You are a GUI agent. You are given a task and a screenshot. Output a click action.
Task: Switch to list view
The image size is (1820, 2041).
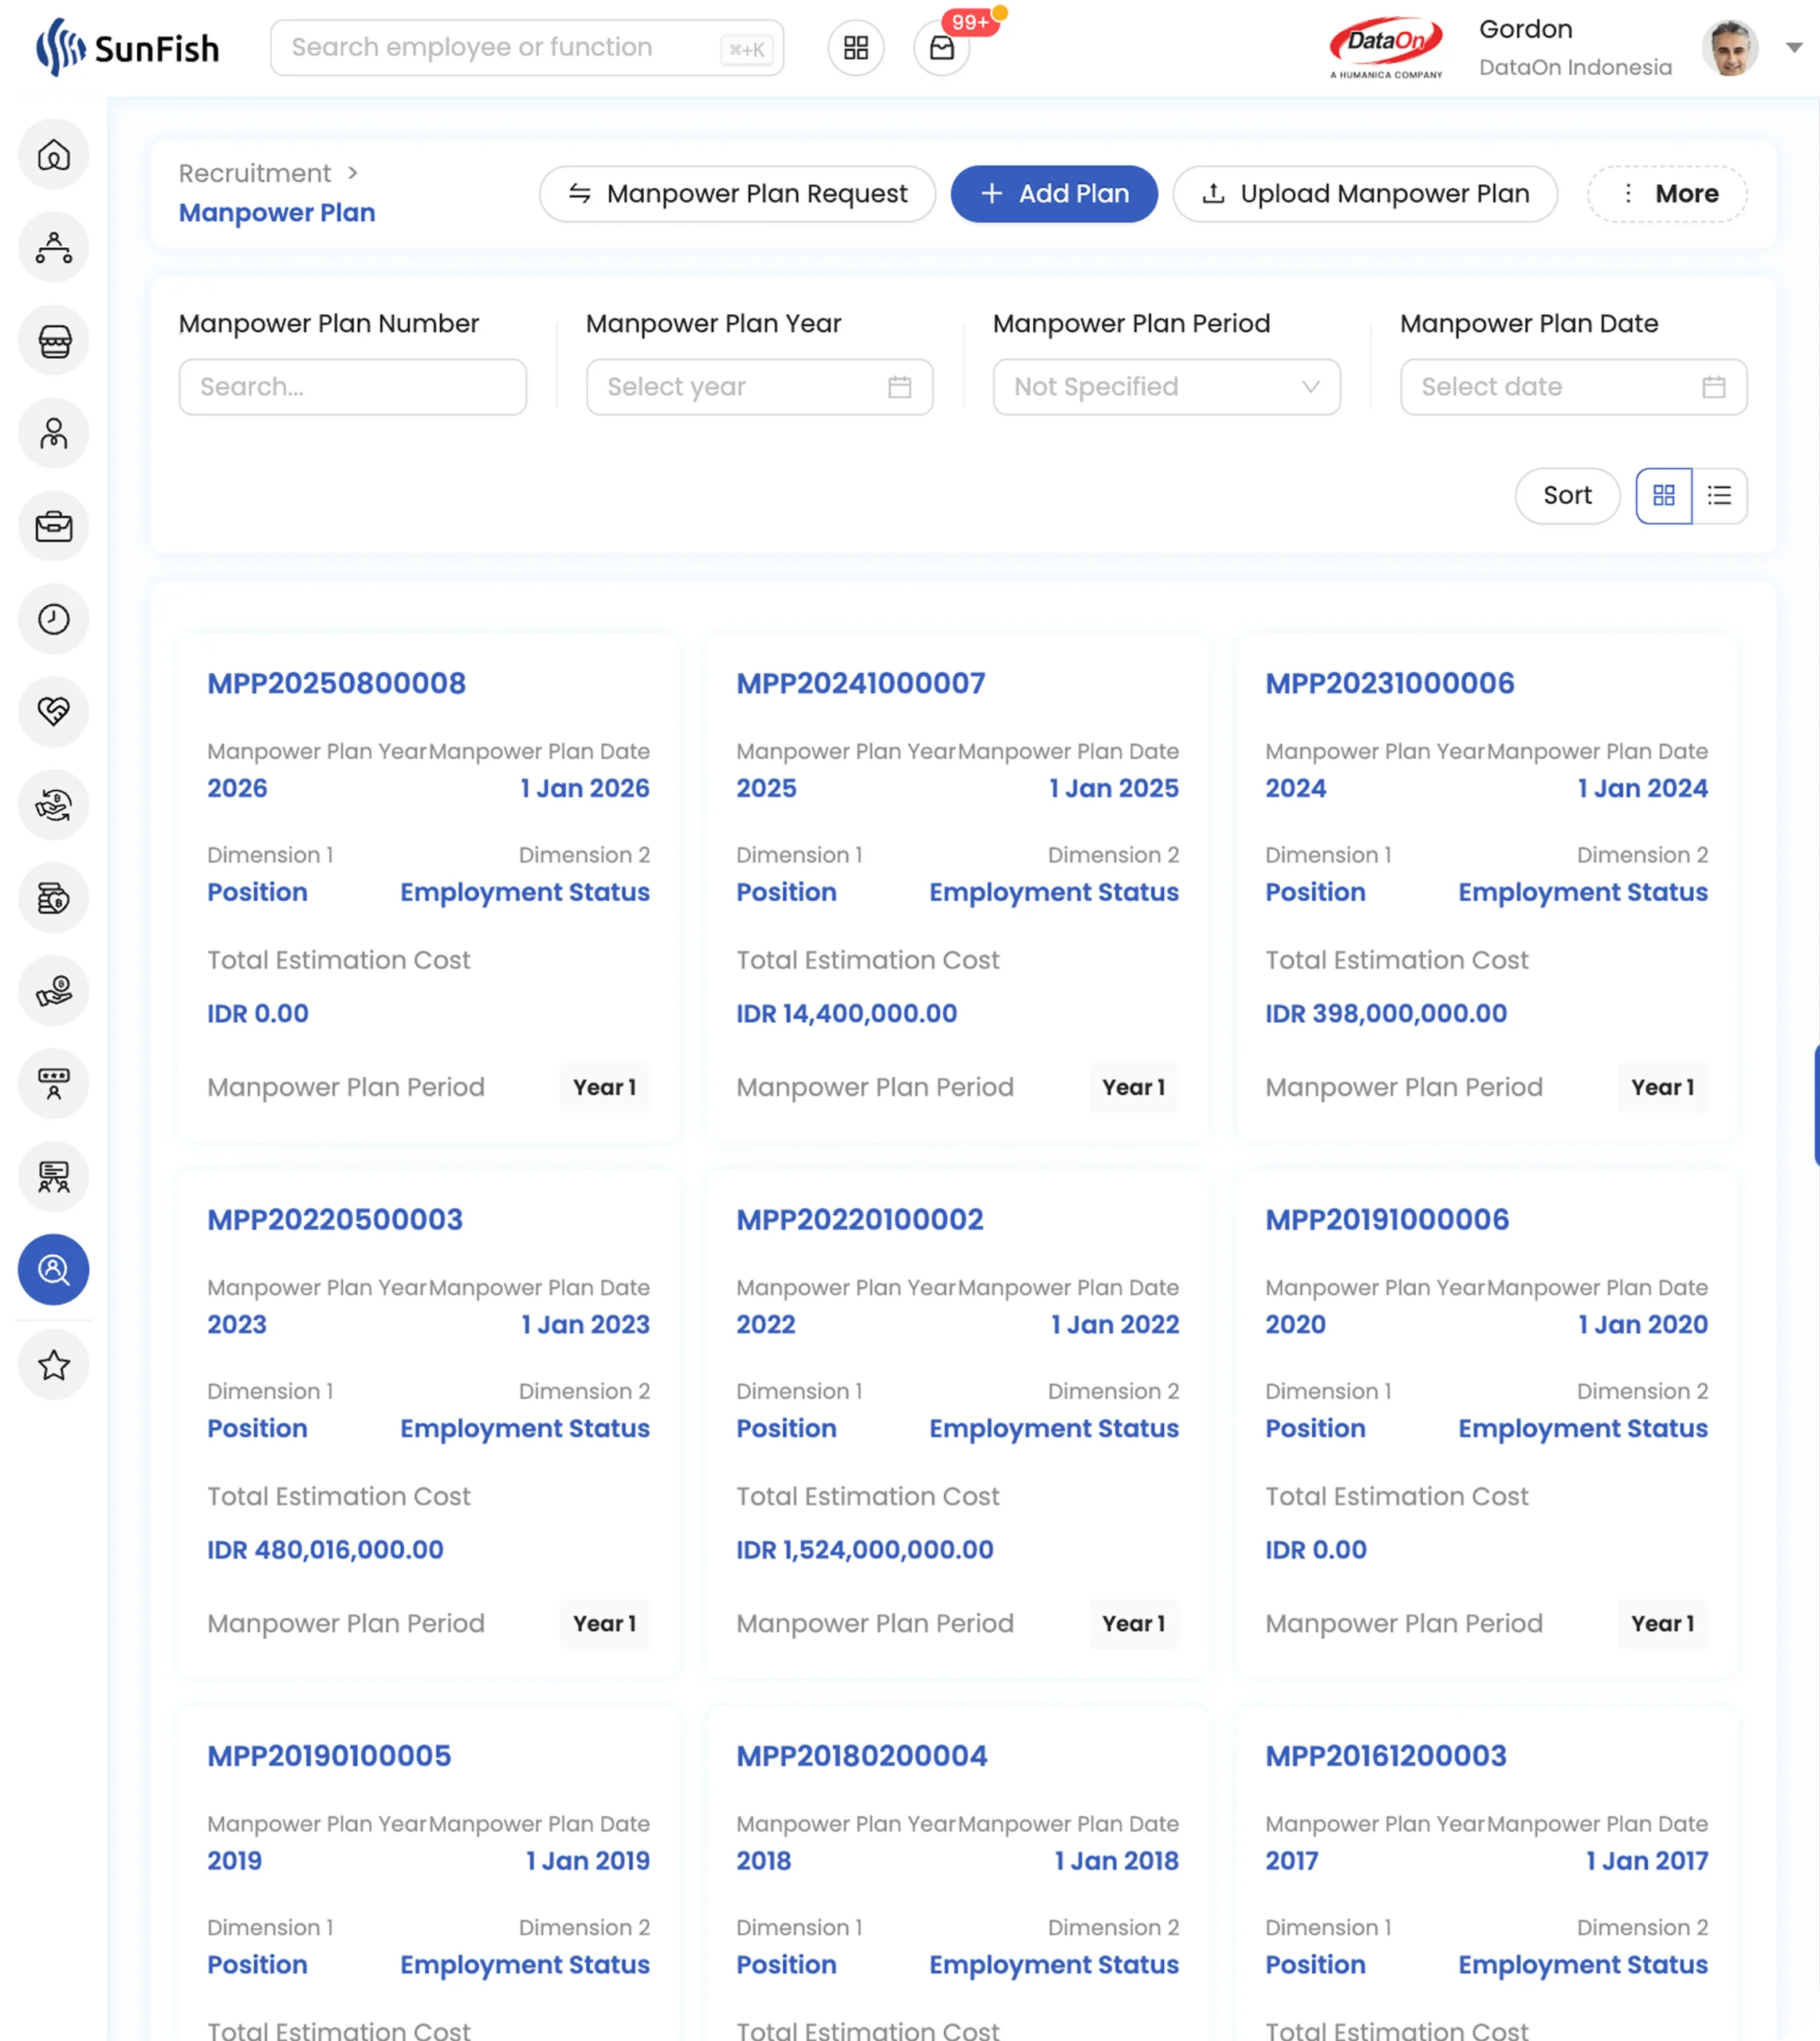click(1720, 496)
